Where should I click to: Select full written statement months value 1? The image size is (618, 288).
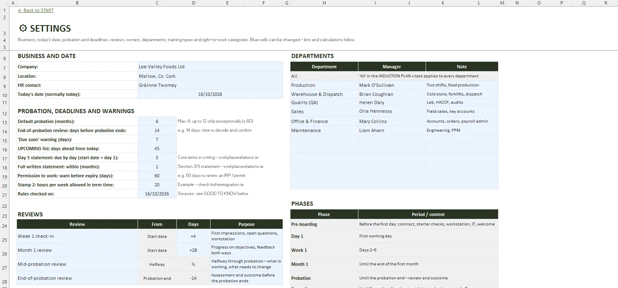click(157, 167)
